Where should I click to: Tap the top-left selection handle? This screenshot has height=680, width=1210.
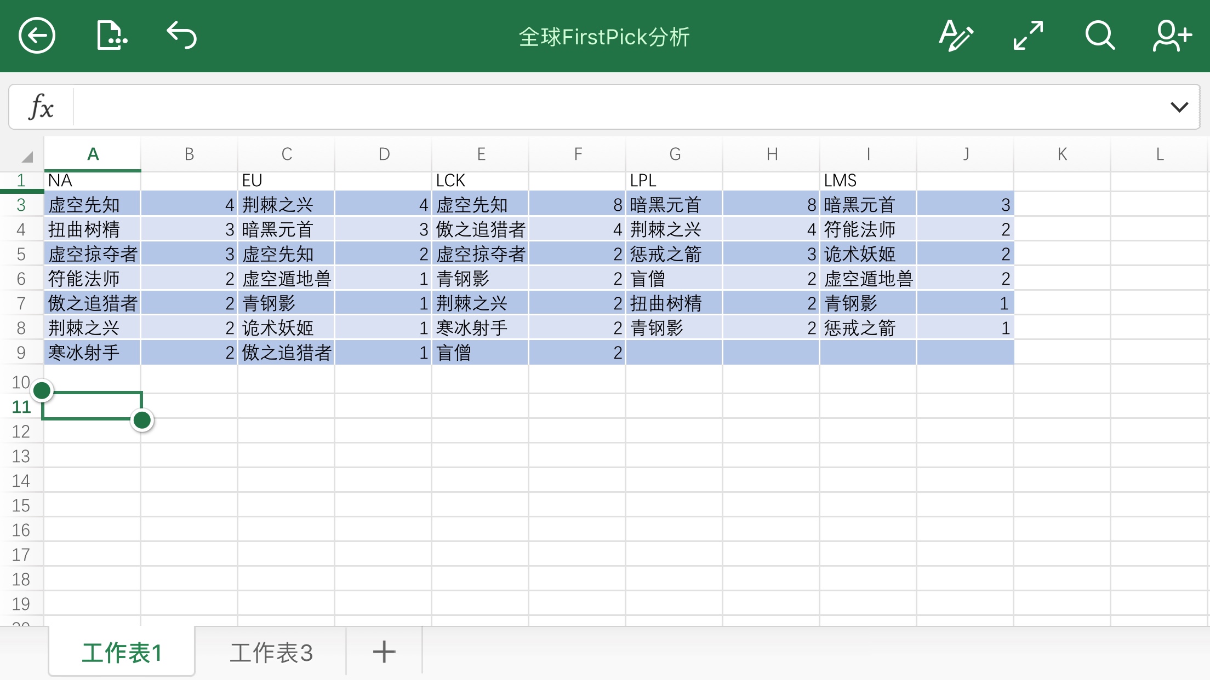[42, 390]
